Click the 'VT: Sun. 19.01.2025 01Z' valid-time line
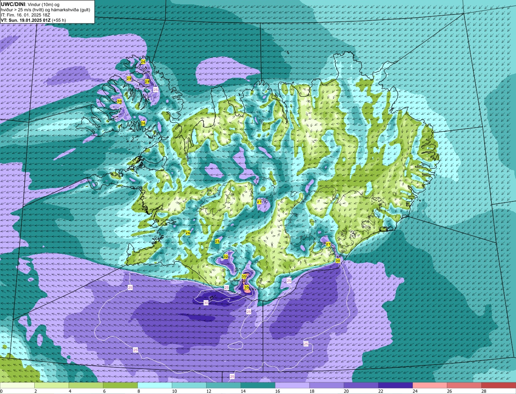The width and height of the screenshot is (516, 394). 26,20
